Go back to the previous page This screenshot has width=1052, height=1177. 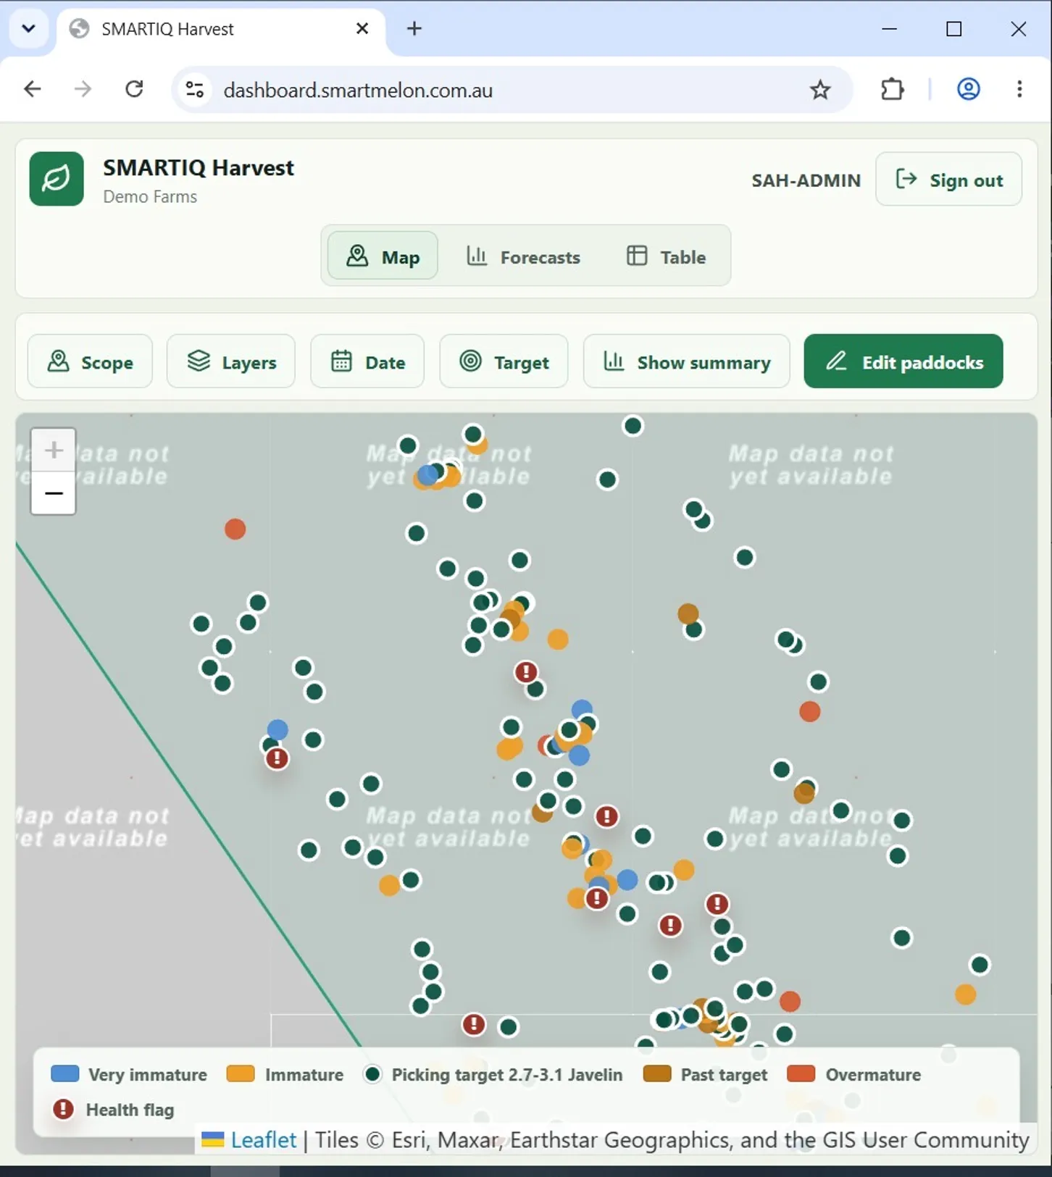tap(33, 89)
